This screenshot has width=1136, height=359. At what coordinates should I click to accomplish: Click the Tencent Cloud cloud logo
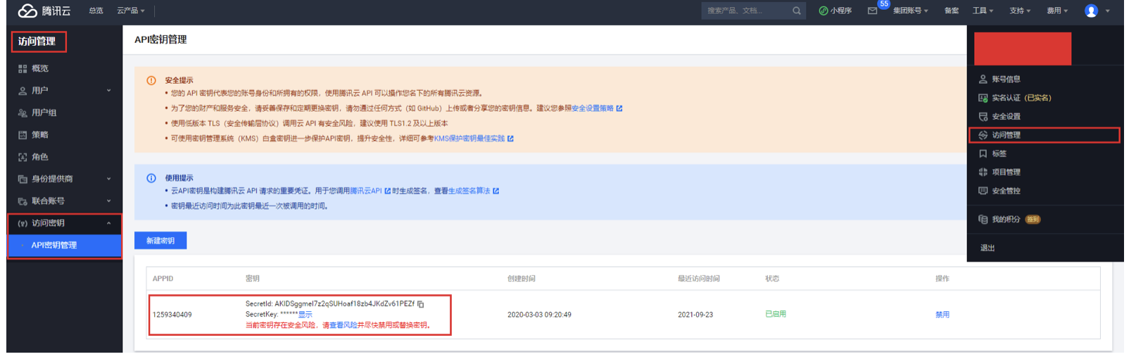tap(27, 11)
